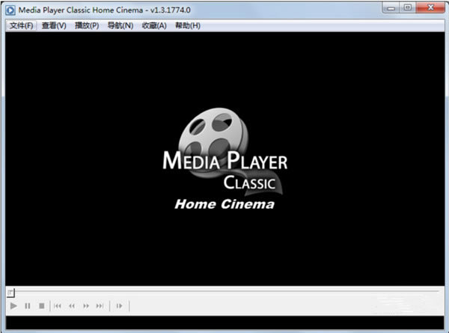Click the Play button

13,306
